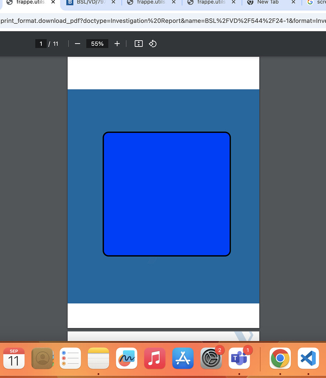326x378 pixels.
Task: Open Calendar showing September 11
Action: [x=14, y=358]
